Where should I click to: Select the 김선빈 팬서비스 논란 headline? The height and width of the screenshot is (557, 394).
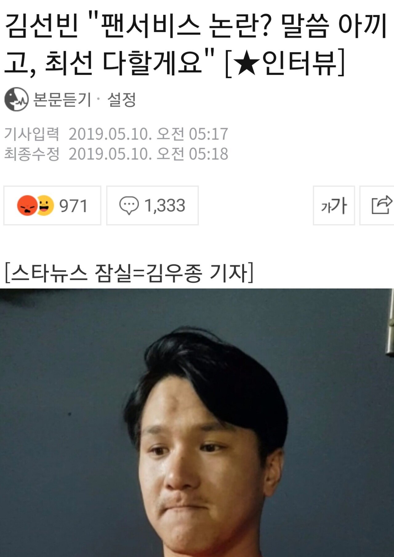pos(196,45)
